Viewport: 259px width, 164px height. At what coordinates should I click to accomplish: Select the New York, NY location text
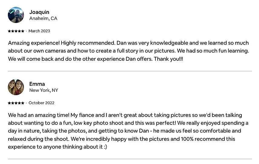coord(44,90)
